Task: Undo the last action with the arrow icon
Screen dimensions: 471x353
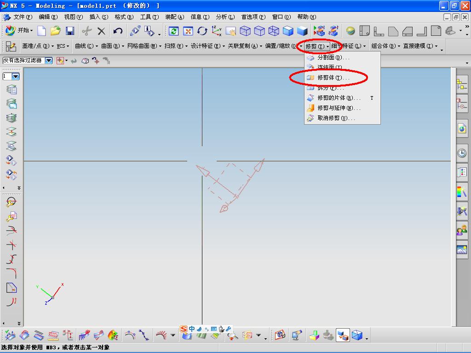Action: [118, 31]
